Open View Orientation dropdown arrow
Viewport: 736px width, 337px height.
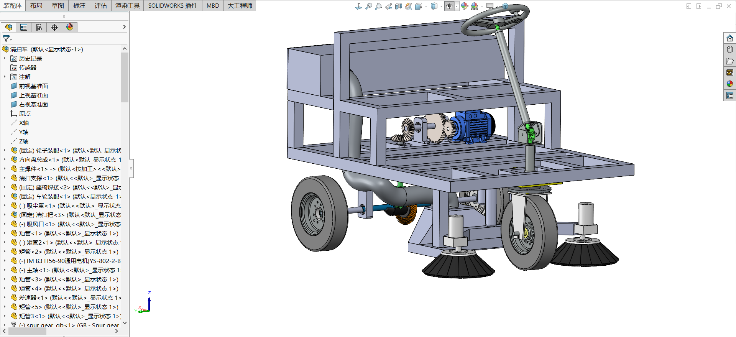[x=426, y=6]
